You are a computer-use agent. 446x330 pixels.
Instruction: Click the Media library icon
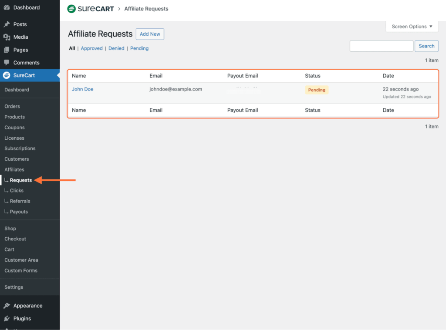(7, 37)
